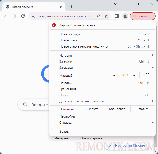
Task: Open the profile avatar icon
Action: point(125,16)
